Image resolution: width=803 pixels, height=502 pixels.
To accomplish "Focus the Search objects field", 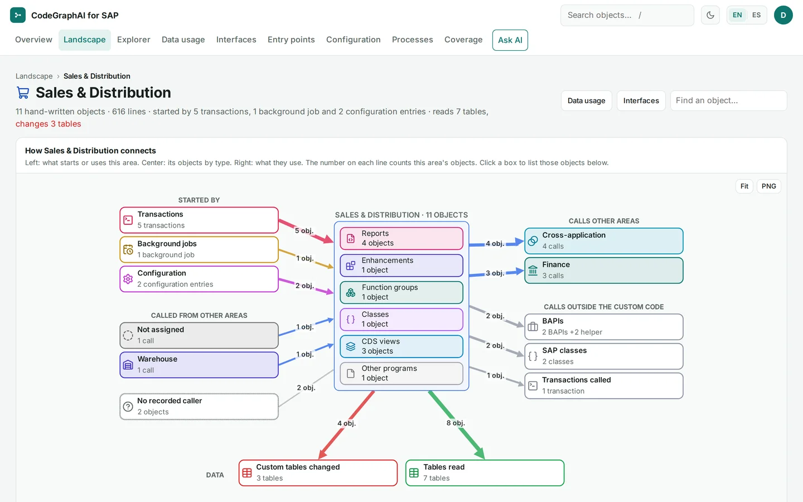I will point(627,15).
